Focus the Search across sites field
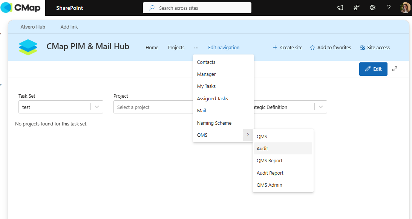 (x=197, y=8)
